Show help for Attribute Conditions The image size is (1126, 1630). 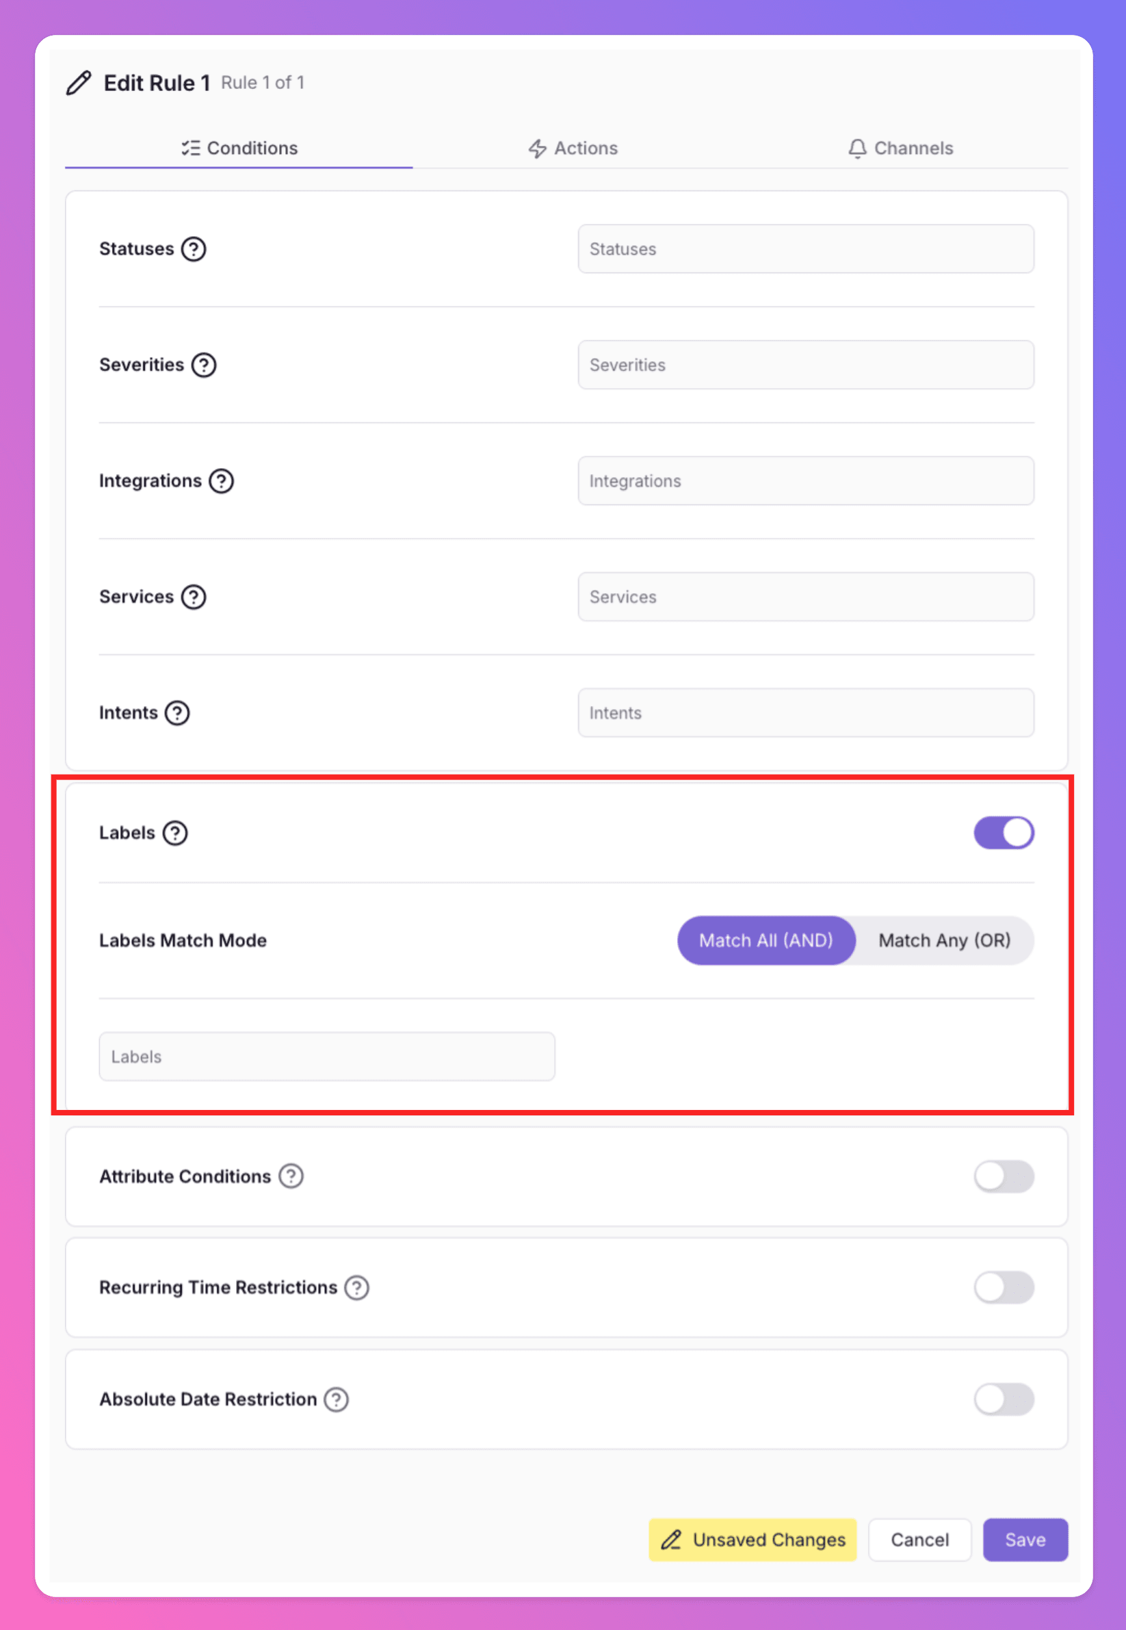[291, 1176]
